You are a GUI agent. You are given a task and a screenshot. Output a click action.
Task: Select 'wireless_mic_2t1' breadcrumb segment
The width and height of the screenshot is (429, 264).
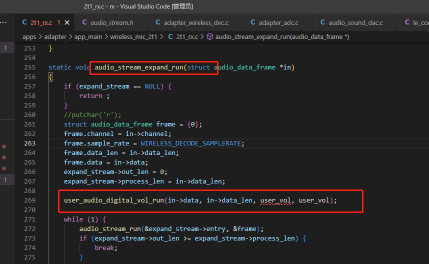(133, 37)
